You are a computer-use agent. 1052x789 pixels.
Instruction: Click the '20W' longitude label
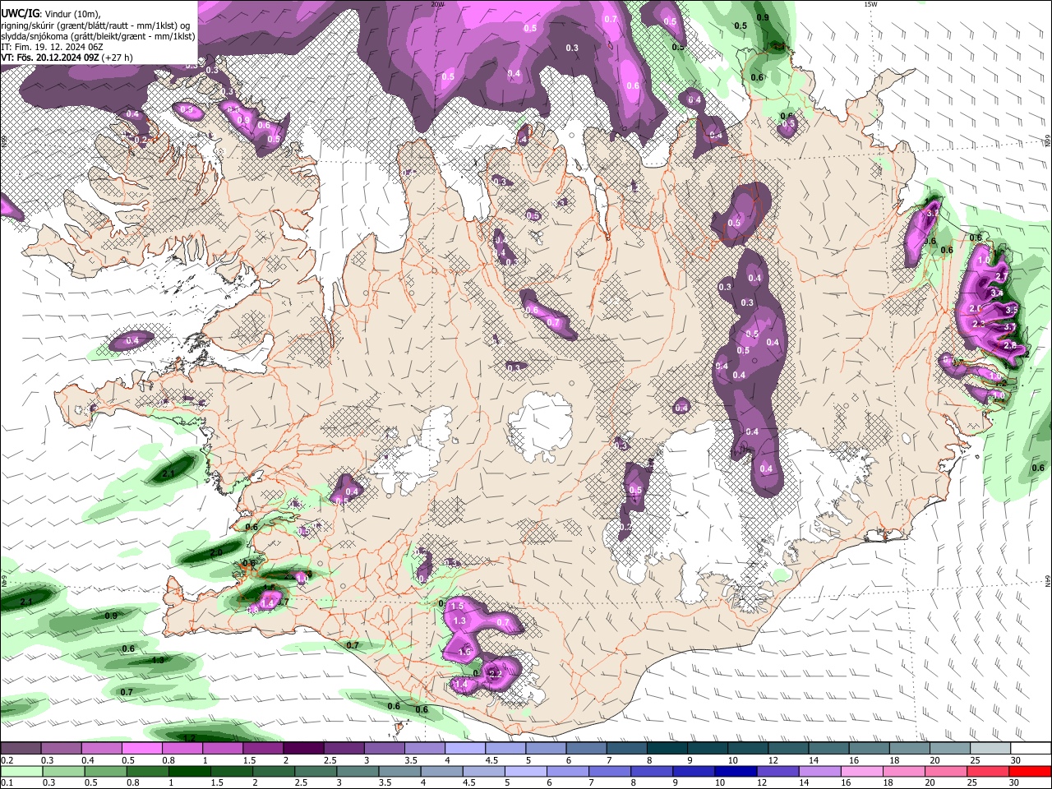pos(437,4)
